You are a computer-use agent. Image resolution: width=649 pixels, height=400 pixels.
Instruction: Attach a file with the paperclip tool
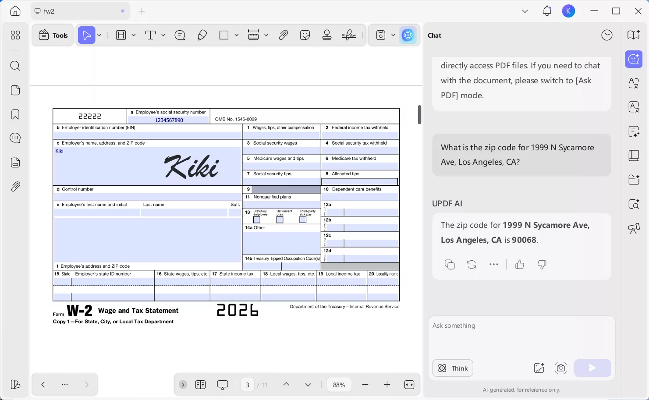[283, 35]
